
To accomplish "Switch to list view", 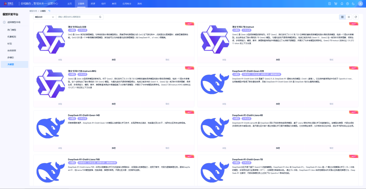I will point(349,17).
